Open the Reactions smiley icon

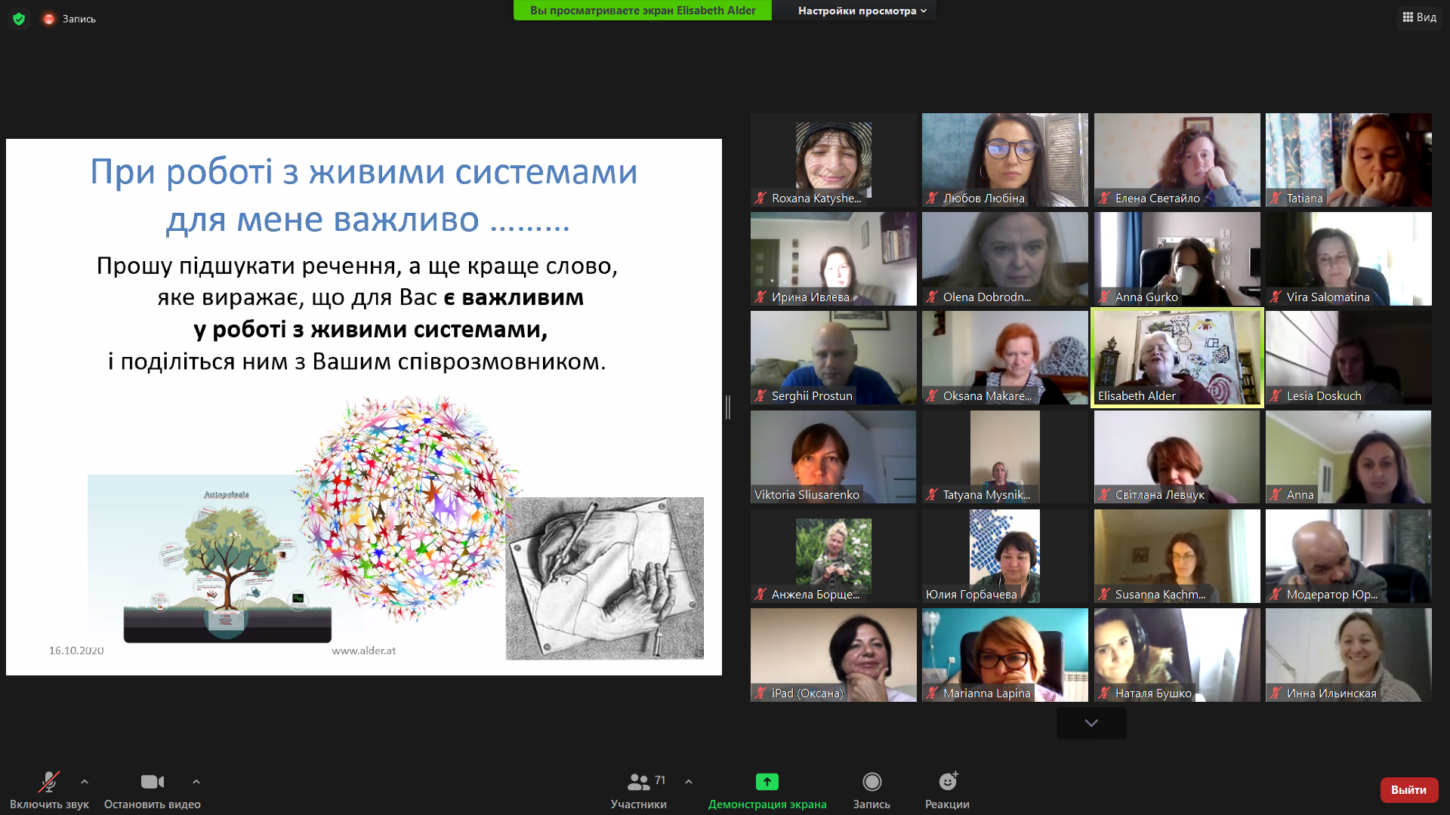947,782
